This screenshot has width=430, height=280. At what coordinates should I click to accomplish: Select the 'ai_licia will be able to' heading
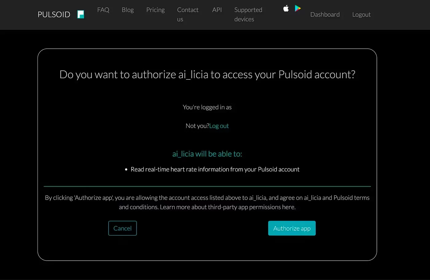[207, 154]
